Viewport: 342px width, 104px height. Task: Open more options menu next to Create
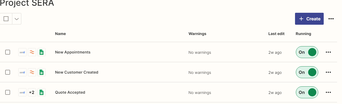click(331, 19)
